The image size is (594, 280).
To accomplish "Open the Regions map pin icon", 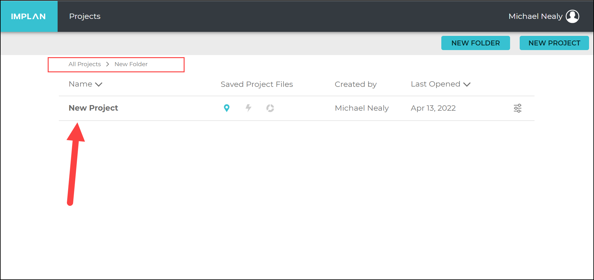I will point(227,108).
